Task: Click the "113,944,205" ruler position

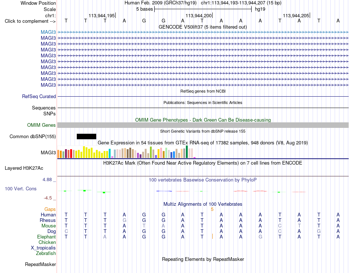Action: [296, 15]
